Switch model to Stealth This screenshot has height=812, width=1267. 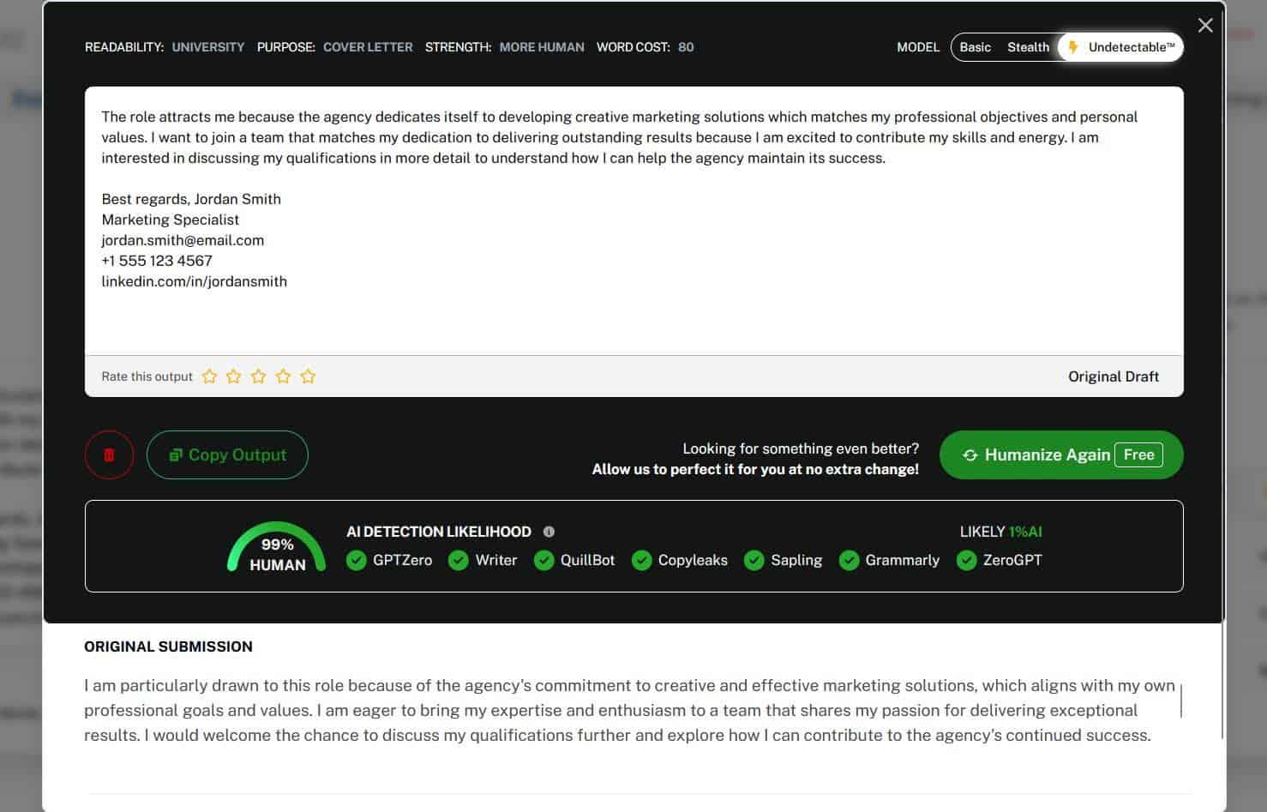[1028, 47]
